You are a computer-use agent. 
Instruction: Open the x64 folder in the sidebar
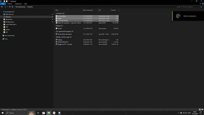6,32
